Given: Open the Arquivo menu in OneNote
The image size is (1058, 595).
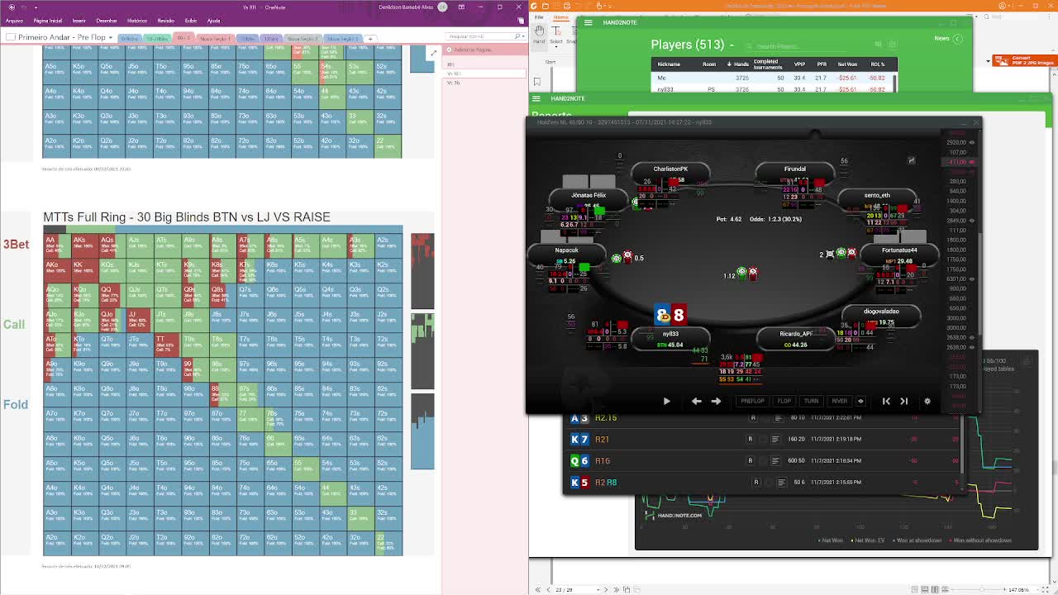Looking at the screenshot, I should pyautogui.click(x=14, y=21).
